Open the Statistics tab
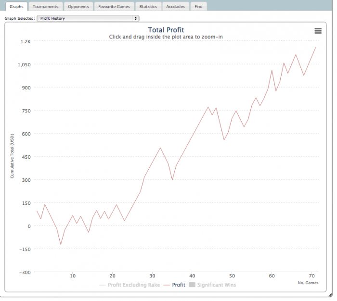 click(148, 7)
